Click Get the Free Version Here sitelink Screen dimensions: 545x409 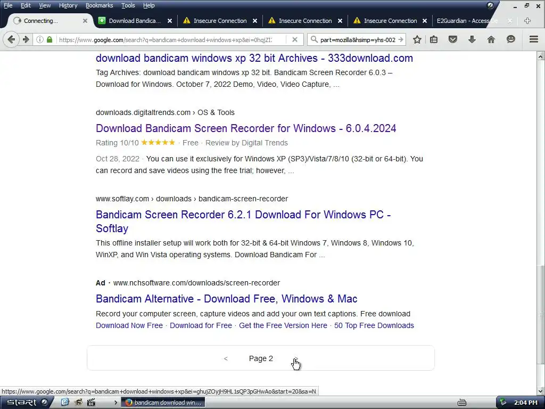[283, 325]
